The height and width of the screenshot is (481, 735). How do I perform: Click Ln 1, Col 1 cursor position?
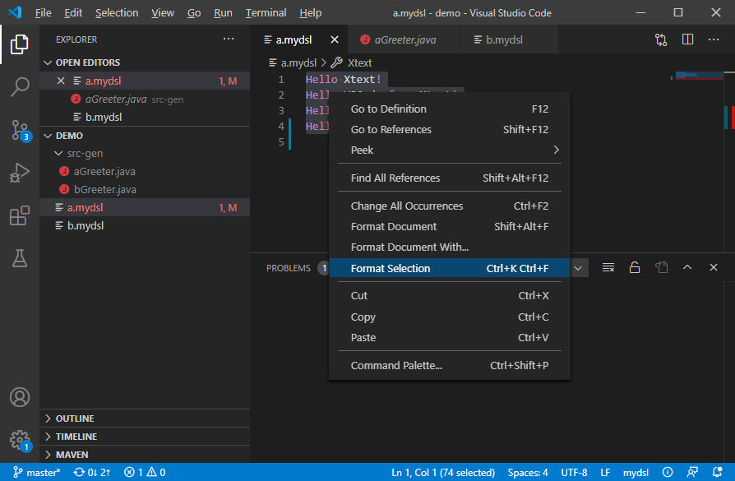(x=443, y=472)
